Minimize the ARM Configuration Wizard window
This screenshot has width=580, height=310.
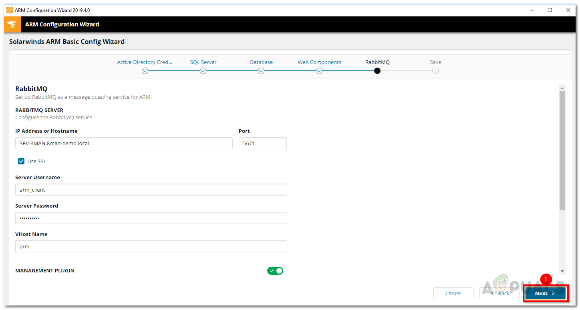[x=532, y=10]
